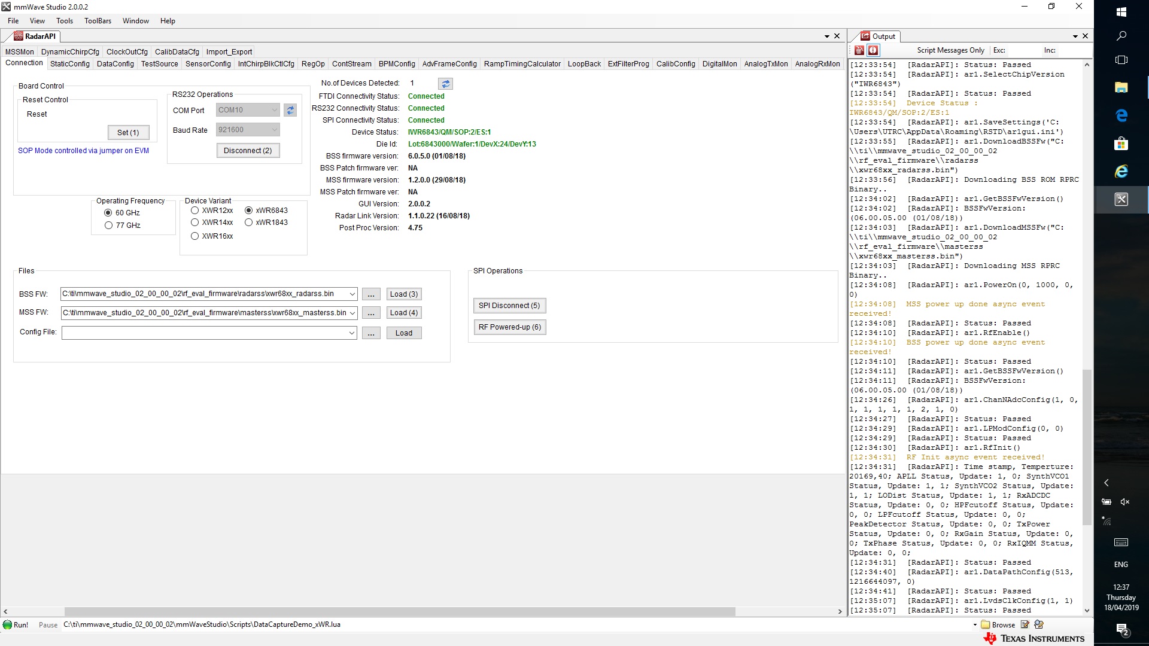Open the COM Port dropdown
1149x646 pixels.
(248, 110)
